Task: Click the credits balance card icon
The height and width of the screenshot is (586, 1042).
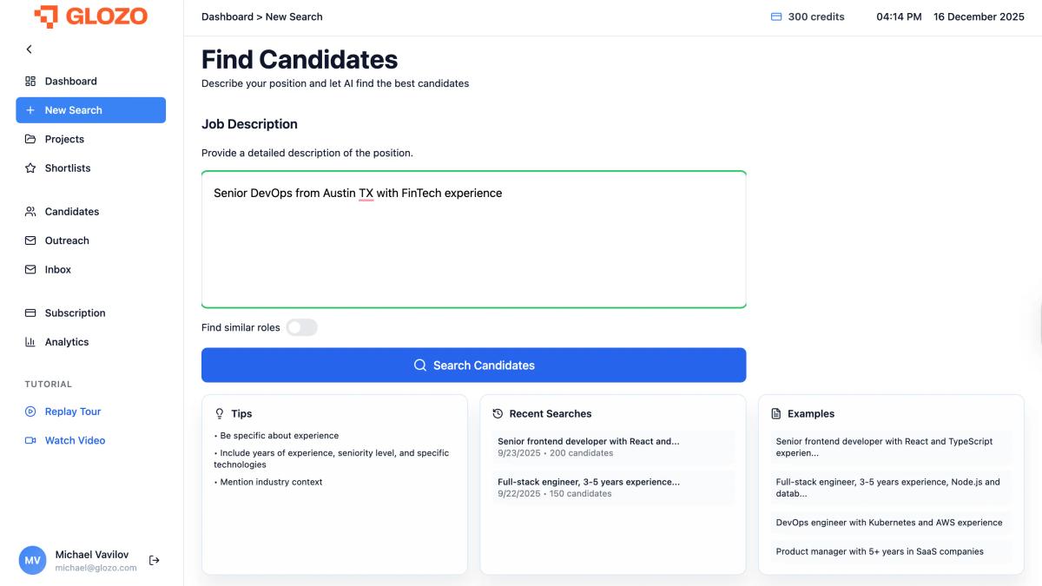Action: coord(777,16)
